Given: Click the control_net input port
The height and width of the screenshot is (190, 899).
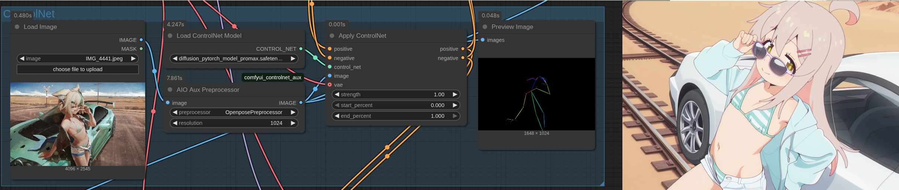Looking at the screenshot, I should (330, 67).
